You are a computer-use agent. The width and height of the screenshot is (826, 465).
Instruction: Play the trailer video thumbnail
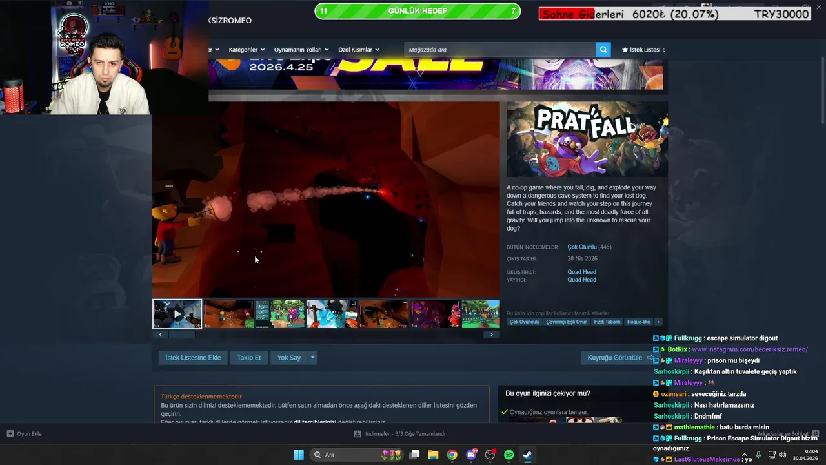(177, 314)
